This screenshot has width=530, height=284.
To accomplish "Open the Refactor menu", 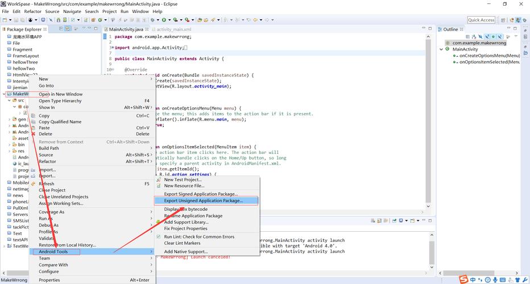I will tap(33, 11).
